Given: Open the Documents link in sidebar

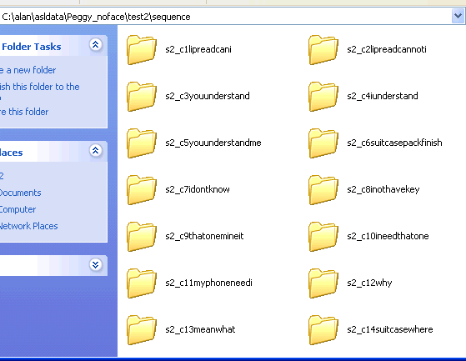Looking at the screenshot, I should click(x=21, y=193).
